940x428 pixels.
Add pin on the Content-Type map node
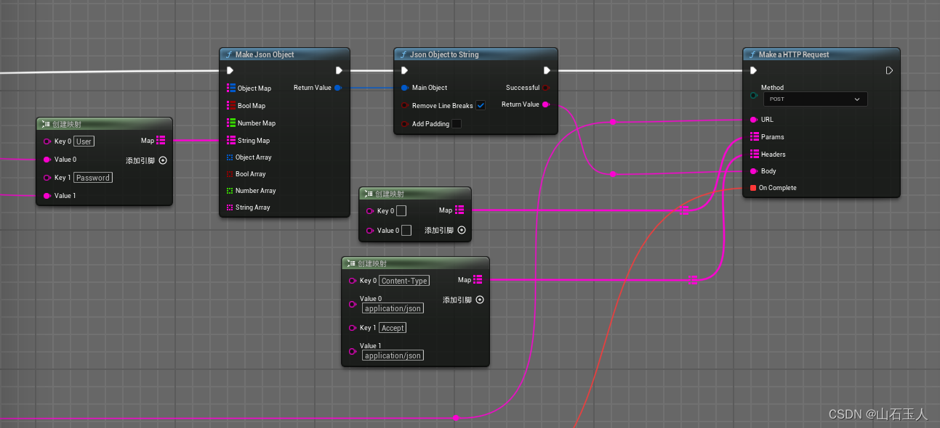pyautogui.click(x=480, y=300)
